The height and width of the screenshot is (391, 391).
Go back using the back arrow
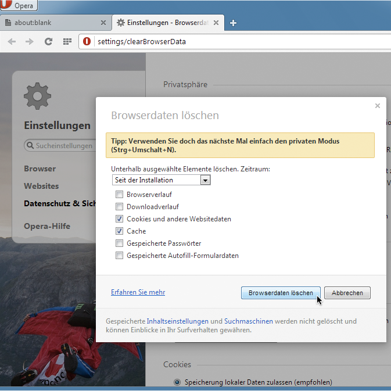click(x=12, y=41)
